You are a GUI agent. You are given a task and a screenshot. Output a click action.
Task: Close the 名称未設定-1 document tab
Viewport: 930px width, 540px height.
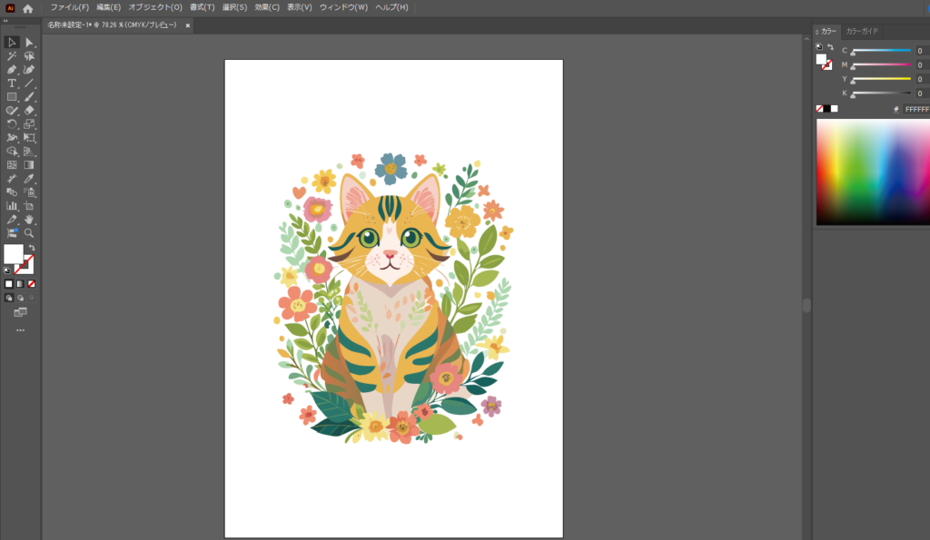click(x=188, y=25)
